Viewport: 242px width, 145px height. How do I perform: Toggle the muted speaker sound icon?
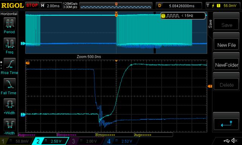coord(234,140)
